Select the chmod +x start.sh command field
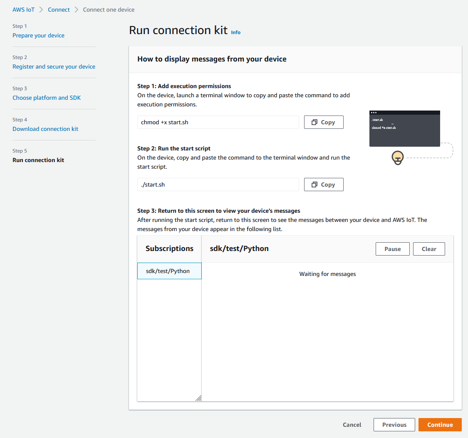 (218, 122)
